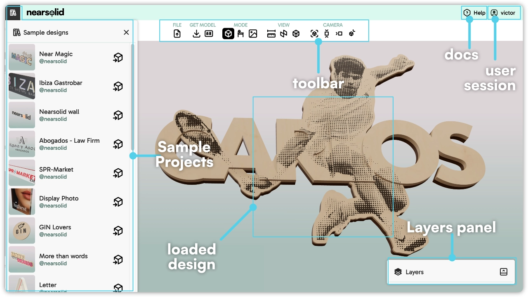Select the camera focus icon under CAMERA

(x=314, y=33)
